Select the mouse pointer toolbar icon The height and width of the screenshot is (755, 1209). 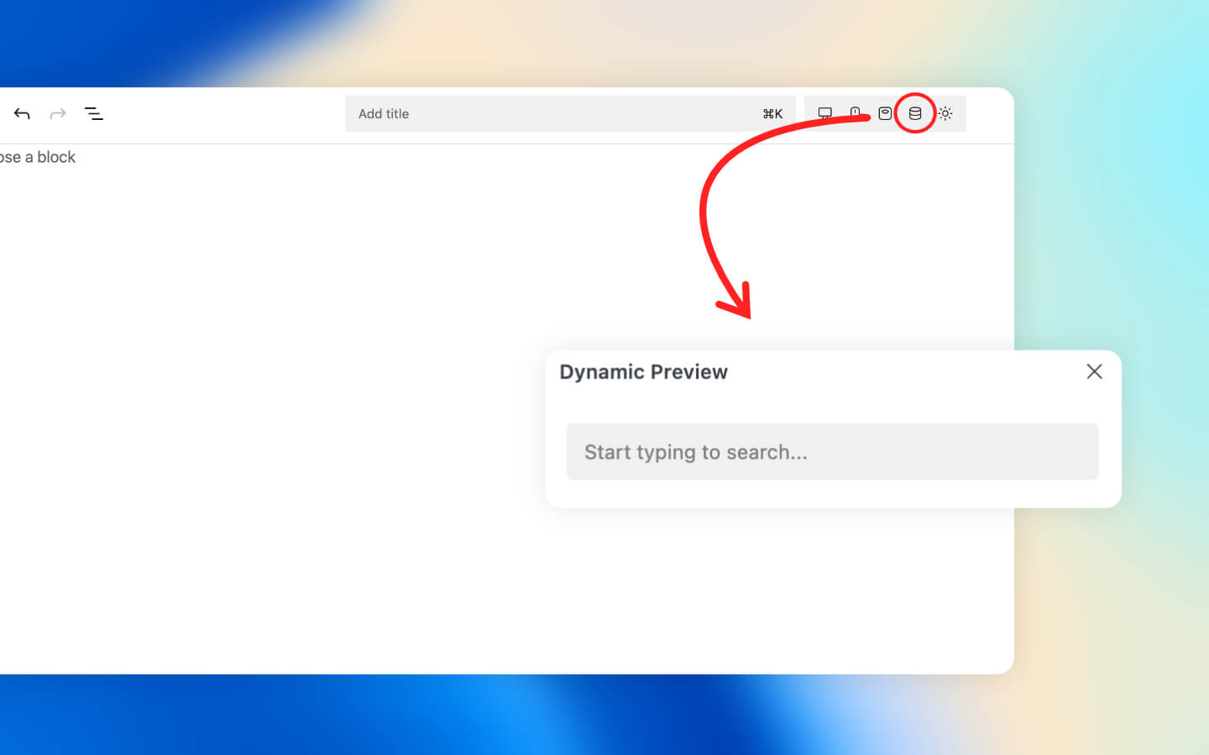tap(855, 112)
